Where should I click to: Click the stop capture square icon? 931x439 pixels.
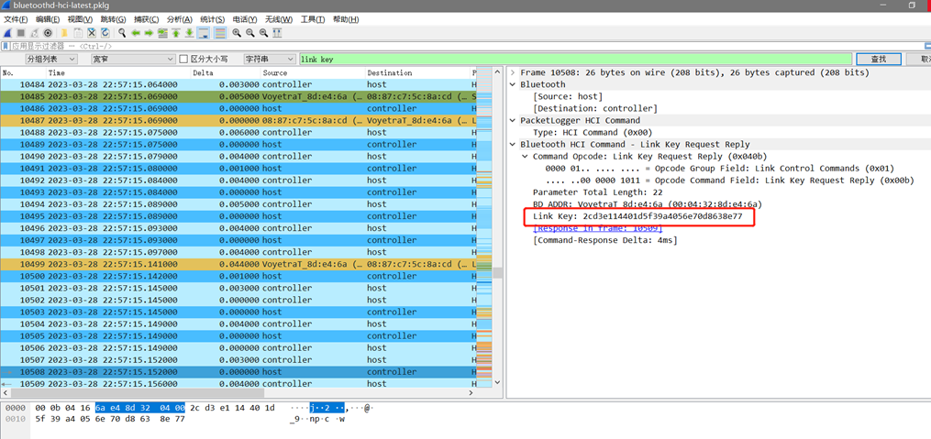(x=21, y=33)
